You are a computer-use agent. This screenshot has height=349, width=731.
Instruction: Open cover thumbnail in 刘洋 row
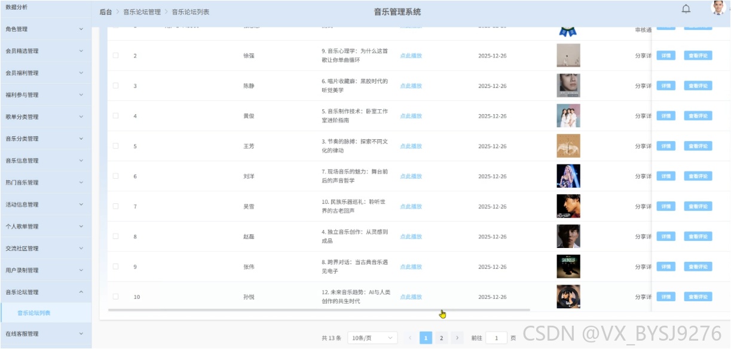pyautogui.click(x=568, y=176)
